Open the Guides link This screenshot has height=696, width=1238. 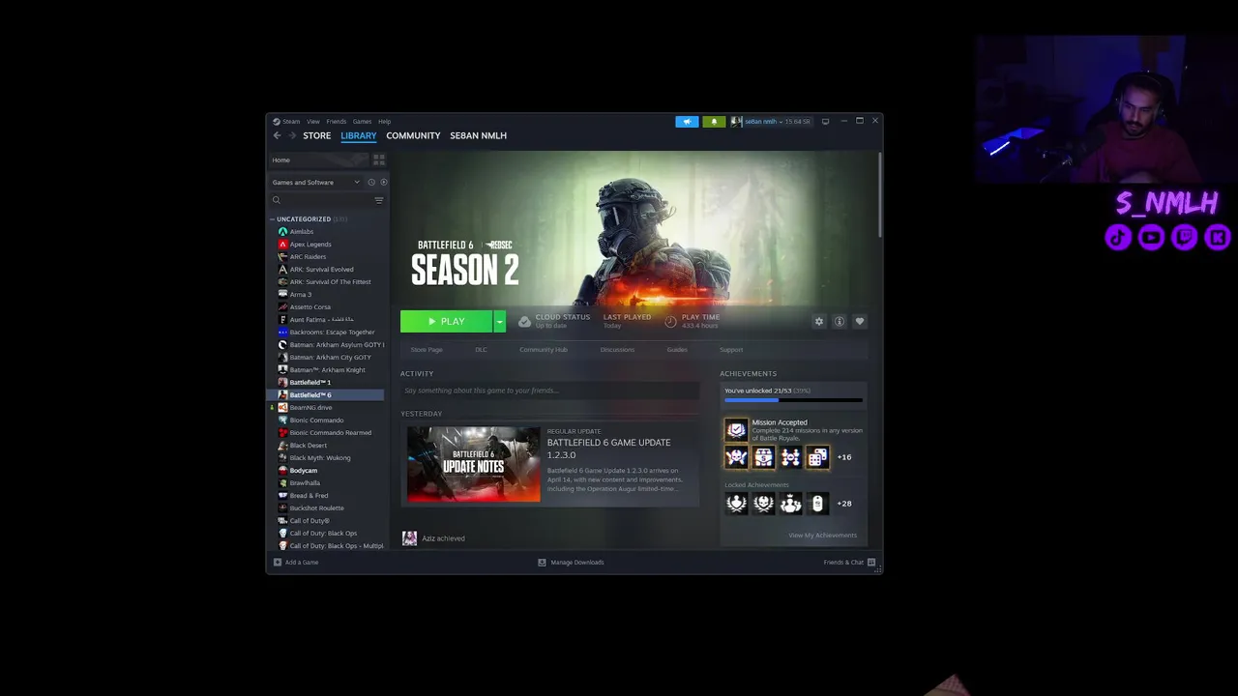click(677, 350)
